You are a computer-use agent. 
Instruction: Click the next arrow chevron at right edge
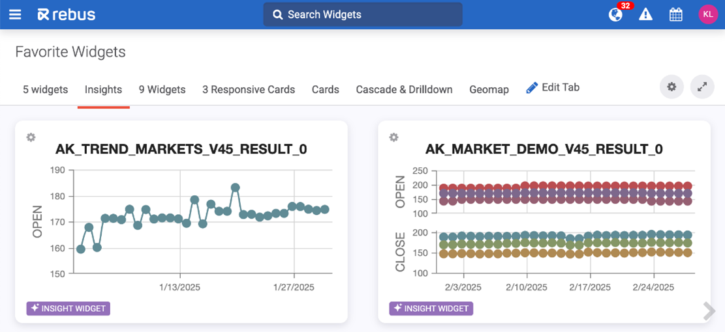[x=709, y=311]
